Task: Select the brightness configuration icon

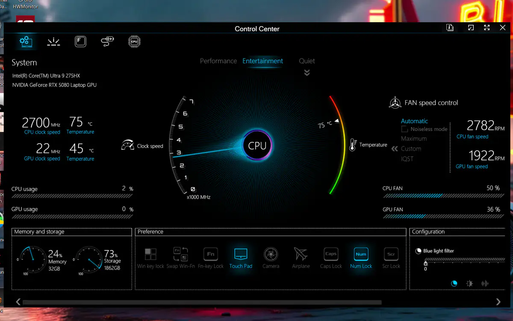Action: pyautogui.click(x=469, y=283)
